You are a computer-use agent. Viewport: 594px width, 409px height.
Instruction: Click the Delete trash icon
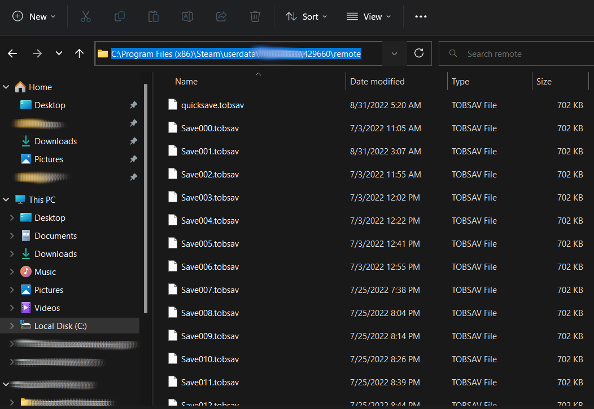click(x=255, y=17)
